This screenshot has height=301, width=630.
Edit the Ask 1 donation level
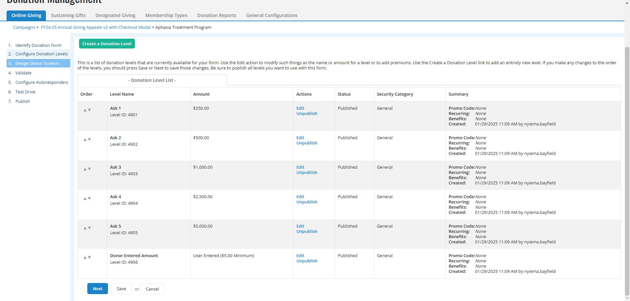click(x=300, y=108)
